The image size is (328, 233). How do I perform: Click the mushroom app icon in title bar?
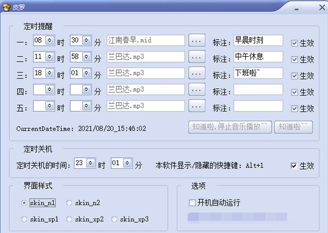[x=7, y=7]
